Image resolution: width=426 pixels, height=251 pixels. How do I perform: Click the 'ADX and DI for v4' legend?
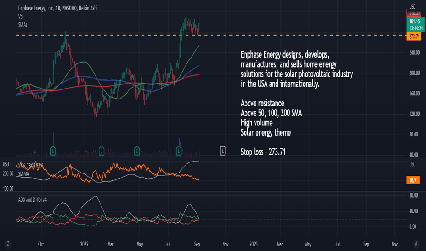coord(32,200)
